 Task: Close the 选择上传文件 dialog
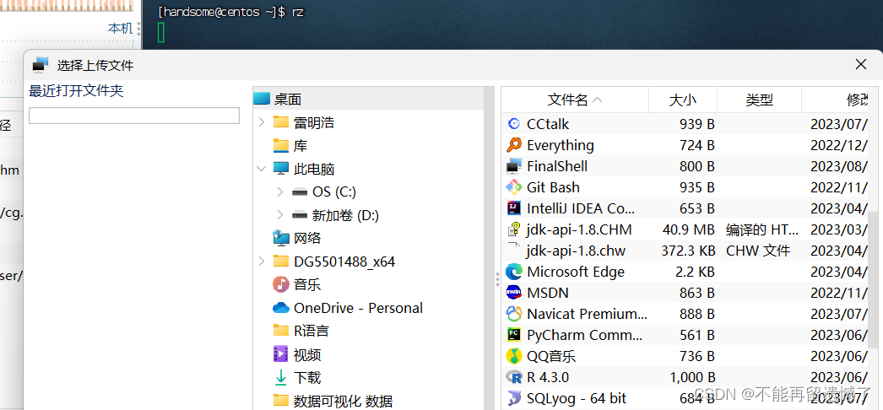[861, 65]
